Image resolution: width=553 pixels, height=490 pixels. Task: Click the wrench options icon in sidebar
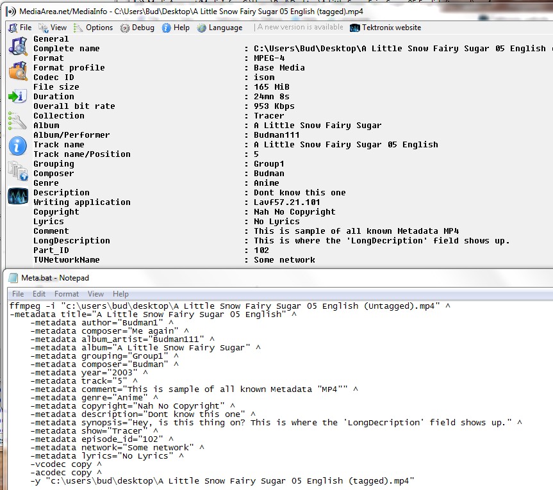coord(17,121)
